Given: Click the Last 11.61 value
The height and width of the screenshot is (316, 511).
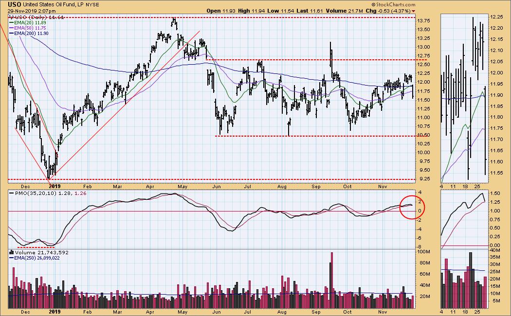Looking at the screenshot, I should click(x=310, y=11).
